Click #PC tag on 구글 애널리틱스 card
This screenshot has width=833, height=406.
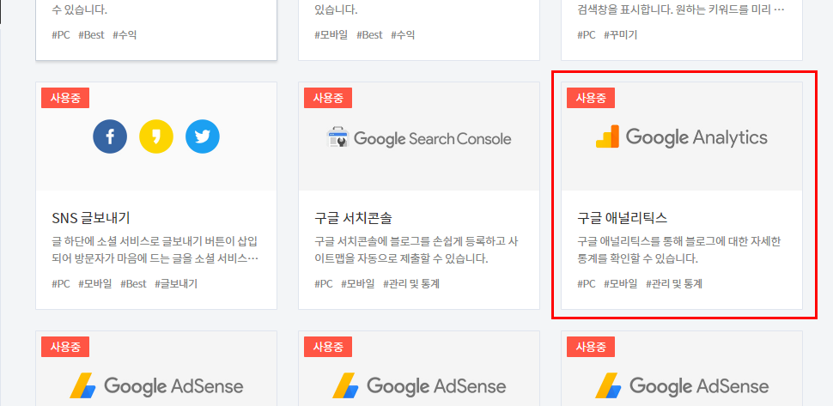587,284
